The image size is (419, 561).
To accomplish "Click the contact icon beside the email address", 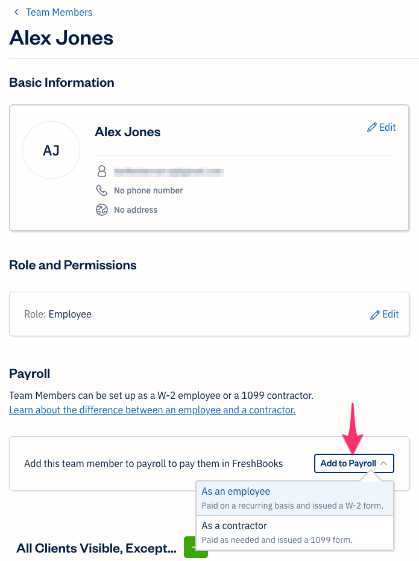I will (102, 171).
